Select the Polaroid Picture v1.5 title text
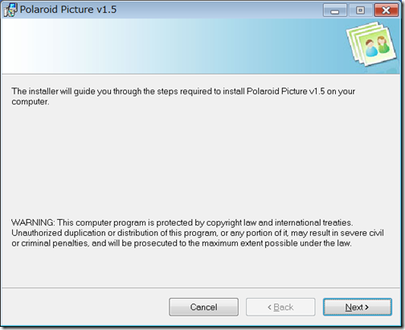The width and height of the screenshot is (405, 330). [68, 10]
